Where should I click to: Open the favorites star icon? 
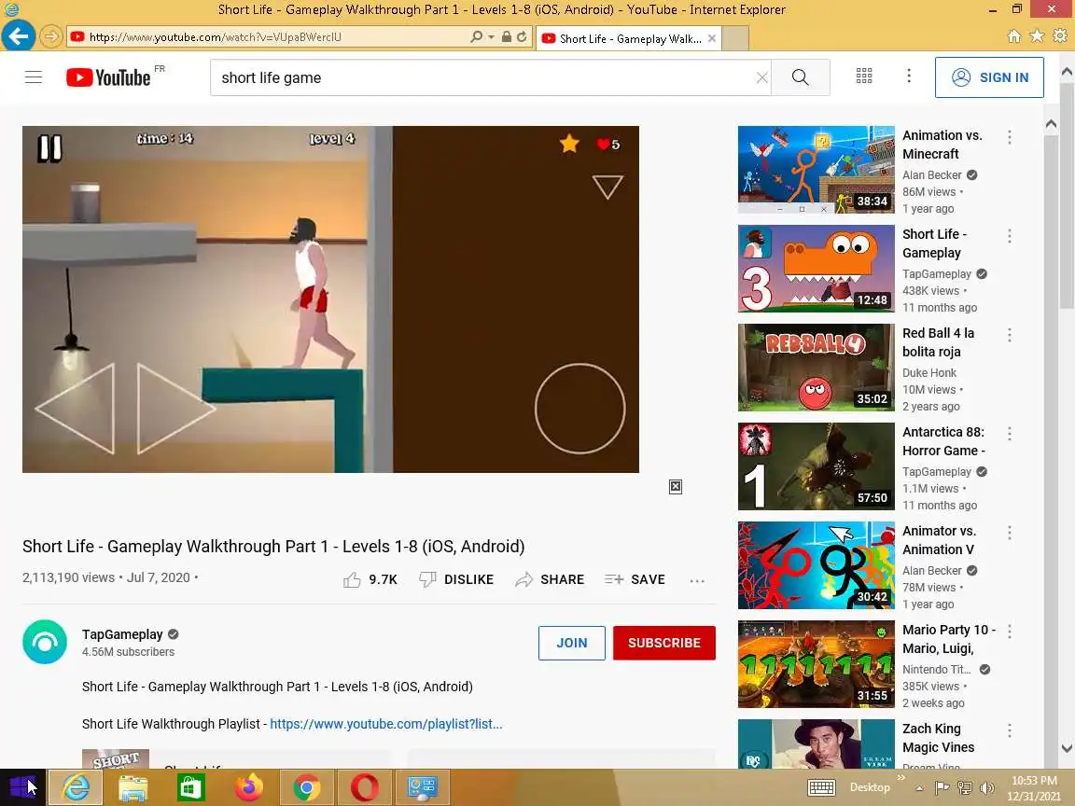[x=1037, y=36]
